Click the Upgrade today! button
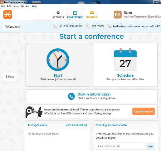 [x=143, y=112]
